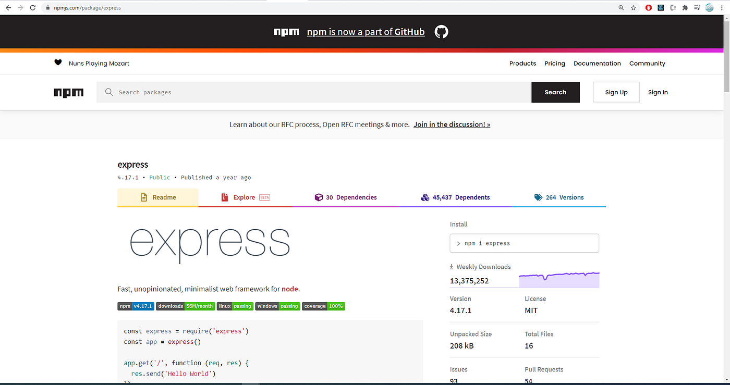This screenshot has width=730, height=385.
Task: Click the AdBlock stop-hand extension icon
Action: pos(648,7)
